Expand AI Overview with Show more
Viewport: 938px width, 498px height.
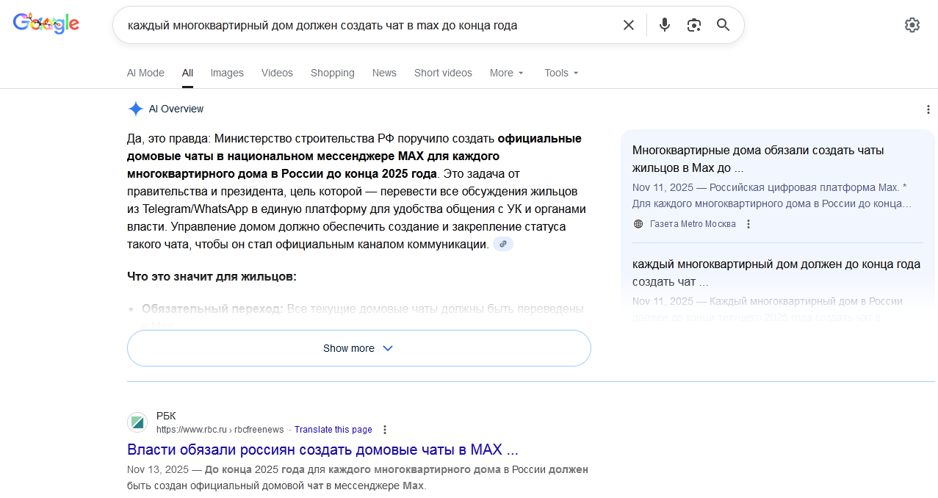point(358,348)
